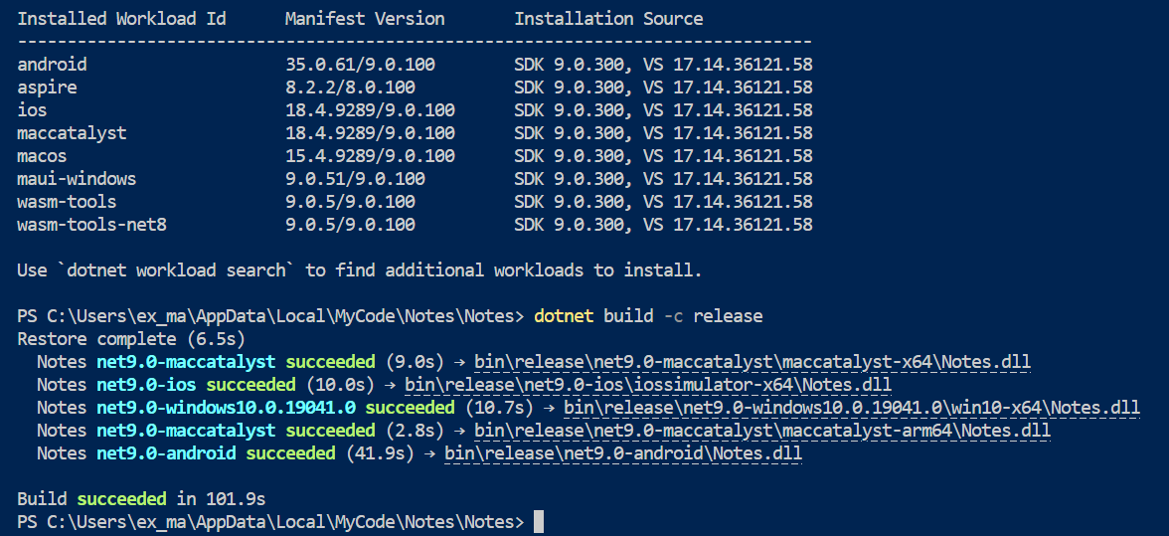Click 'build -c release' command arguments
This screenshot has width=1169, height=536.
[x=683, y=316]
